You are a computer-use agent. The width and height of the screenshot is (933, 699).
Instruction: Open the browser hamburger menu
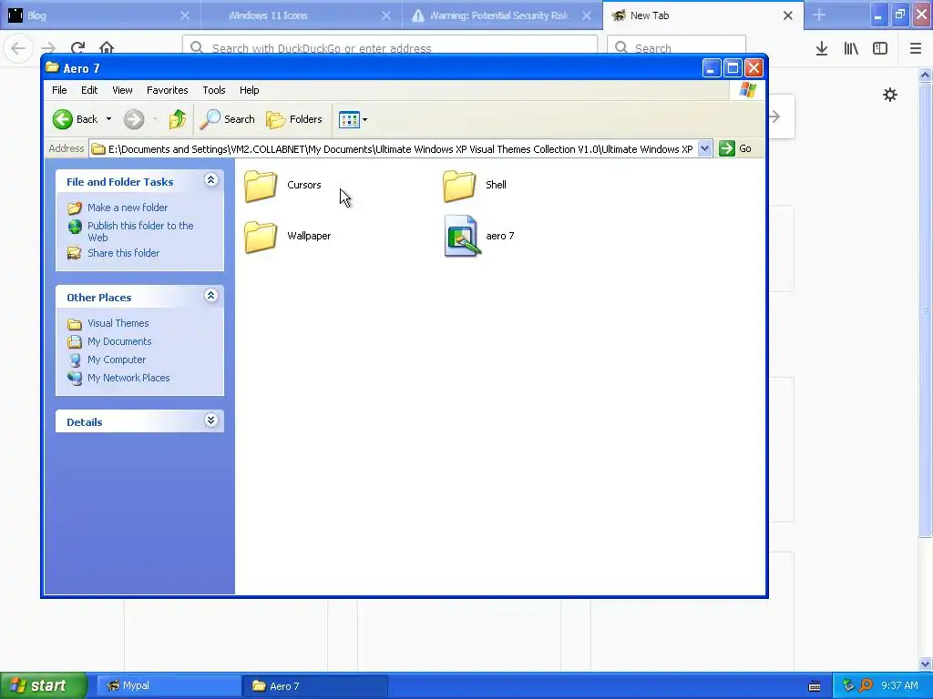pos(916,48)
